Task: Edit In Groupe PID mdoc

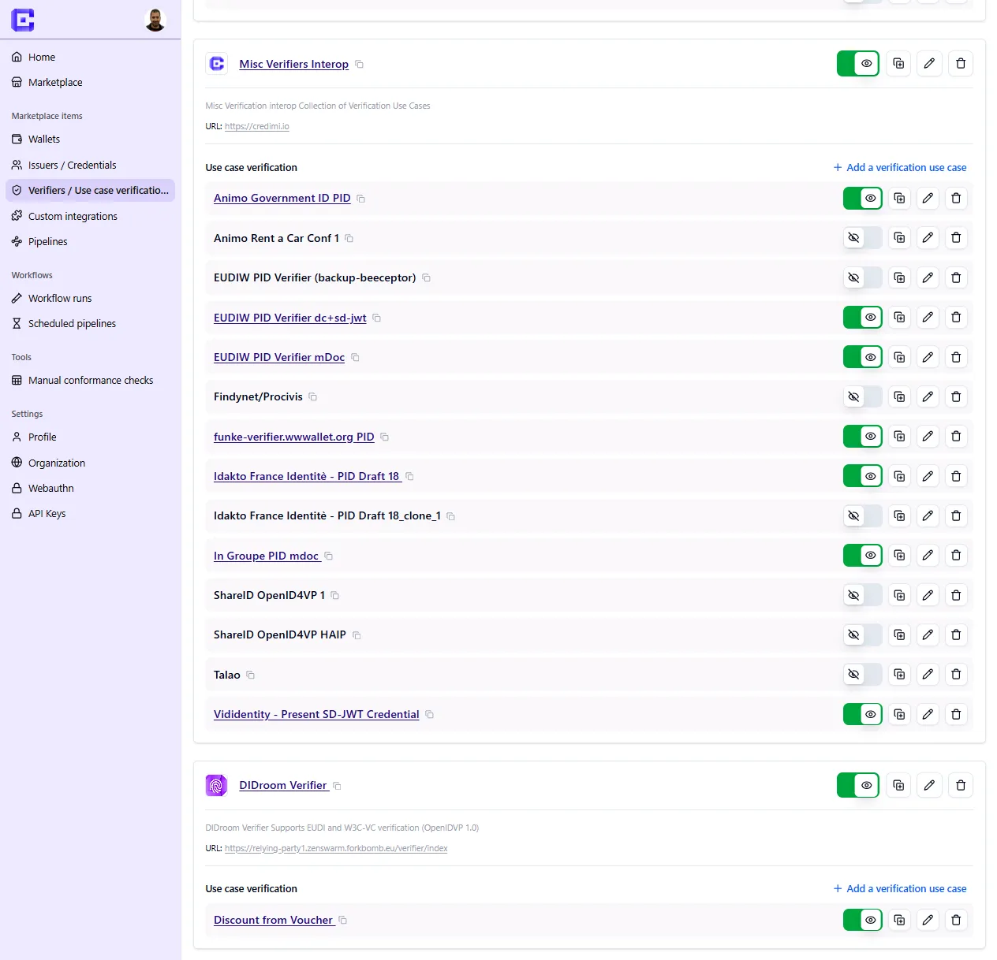Action: (x=928, y=556)
